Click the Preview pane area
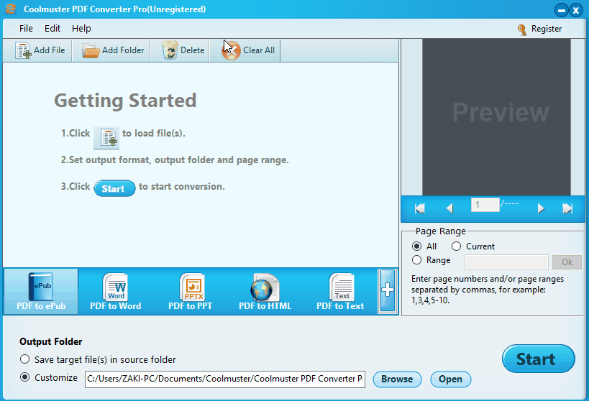This screenshot has height=401, width=589. [496, 116]
